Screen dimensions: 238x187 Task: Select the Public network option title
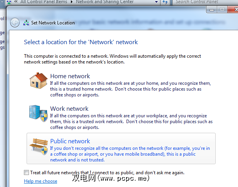click(70, 141)
